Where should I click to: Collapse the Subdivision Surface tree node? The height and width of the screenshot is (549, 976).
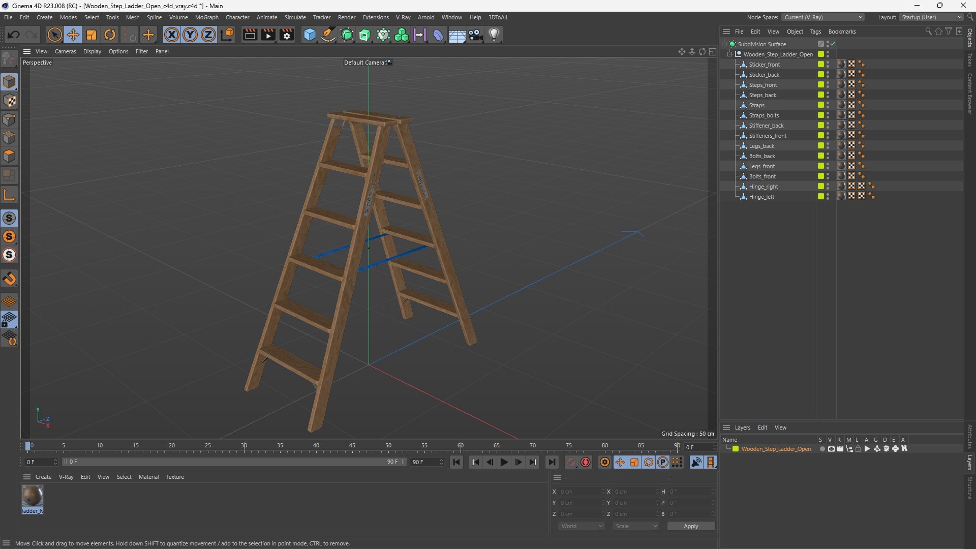(724, 44)
